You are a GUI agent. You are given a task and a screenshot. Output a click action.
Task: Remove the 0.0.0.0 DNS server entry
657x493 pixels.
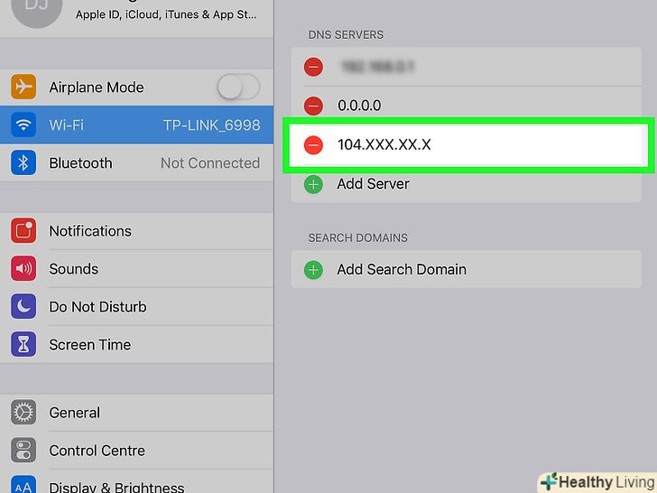tap(314, 106)
